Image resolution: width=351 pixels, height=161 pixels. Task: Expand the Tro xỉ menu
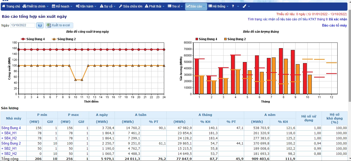[175, 6]
